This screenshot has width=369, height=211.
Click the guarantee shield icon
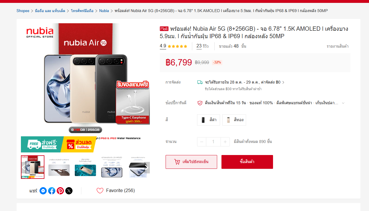(200, 103)
